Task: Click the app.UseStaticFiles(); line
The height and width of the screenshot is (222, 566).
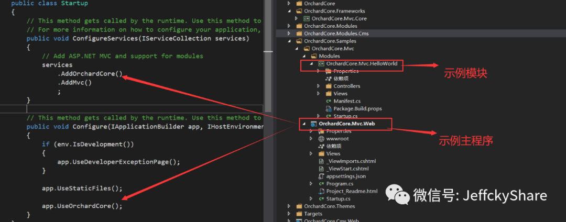Action: (x=82, y=188)
